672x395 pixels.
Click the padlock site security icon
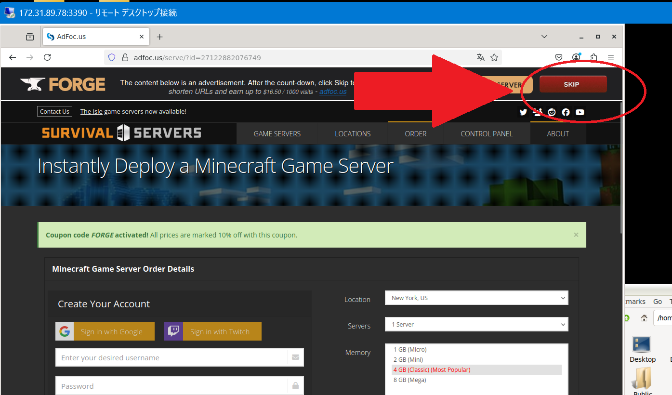pos(125,57)
